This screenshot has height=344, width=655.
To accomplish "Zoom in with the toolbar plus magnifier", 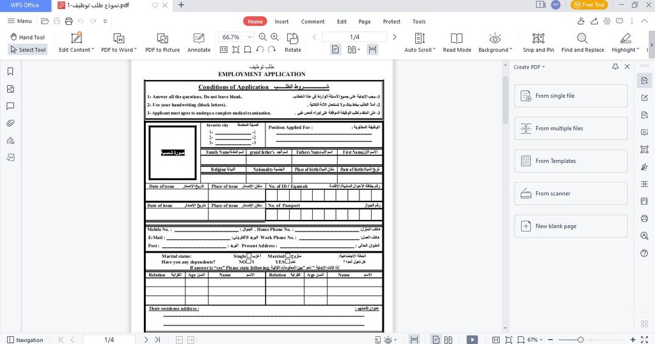I will [274, 37].
